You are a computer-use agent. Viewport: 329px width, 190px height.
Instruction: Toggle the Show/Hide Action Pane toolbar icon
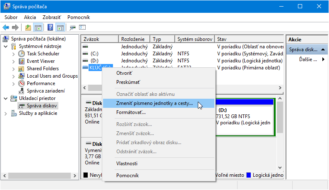point(60,28)
